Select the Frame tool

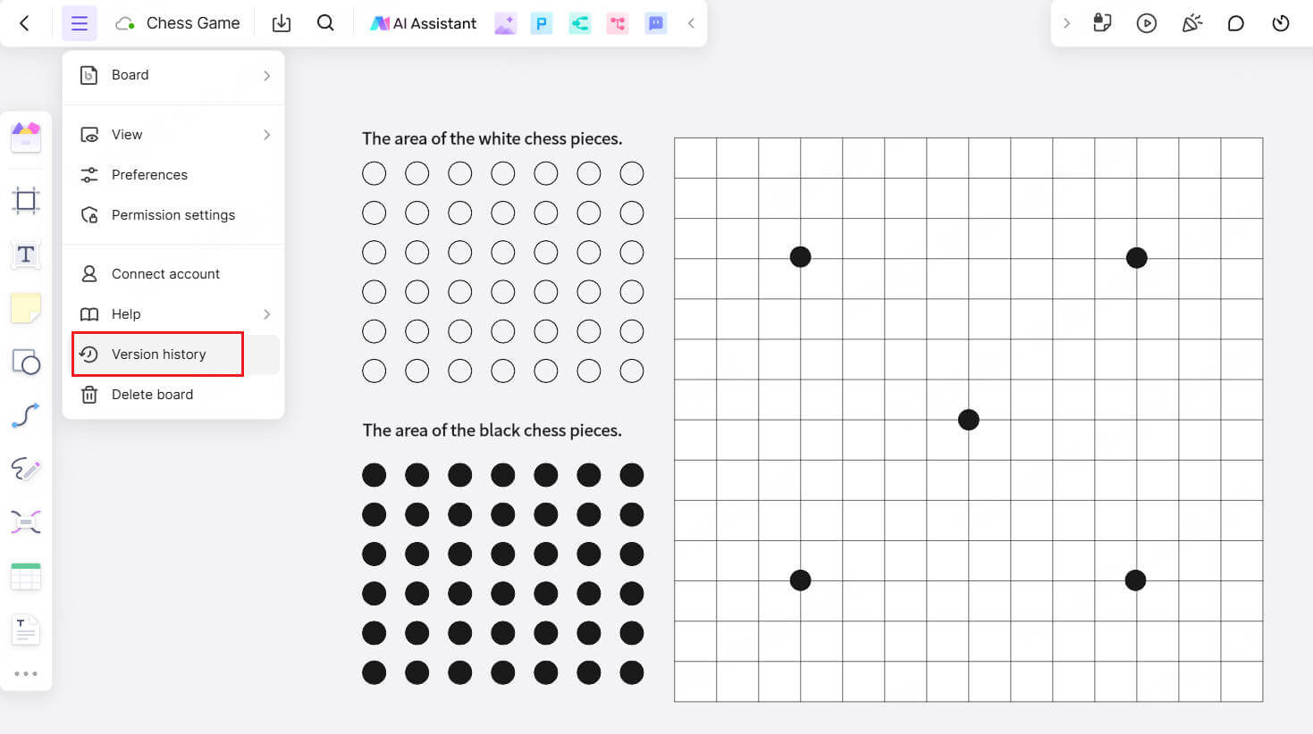[x=26, y=200]
